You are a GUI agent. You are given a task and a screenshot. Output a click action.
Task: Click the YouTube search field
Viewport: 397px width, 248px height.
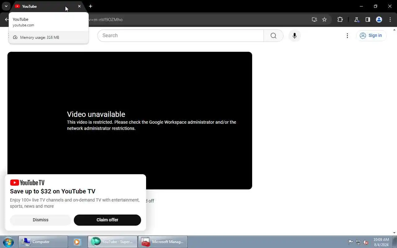point(181,36)
